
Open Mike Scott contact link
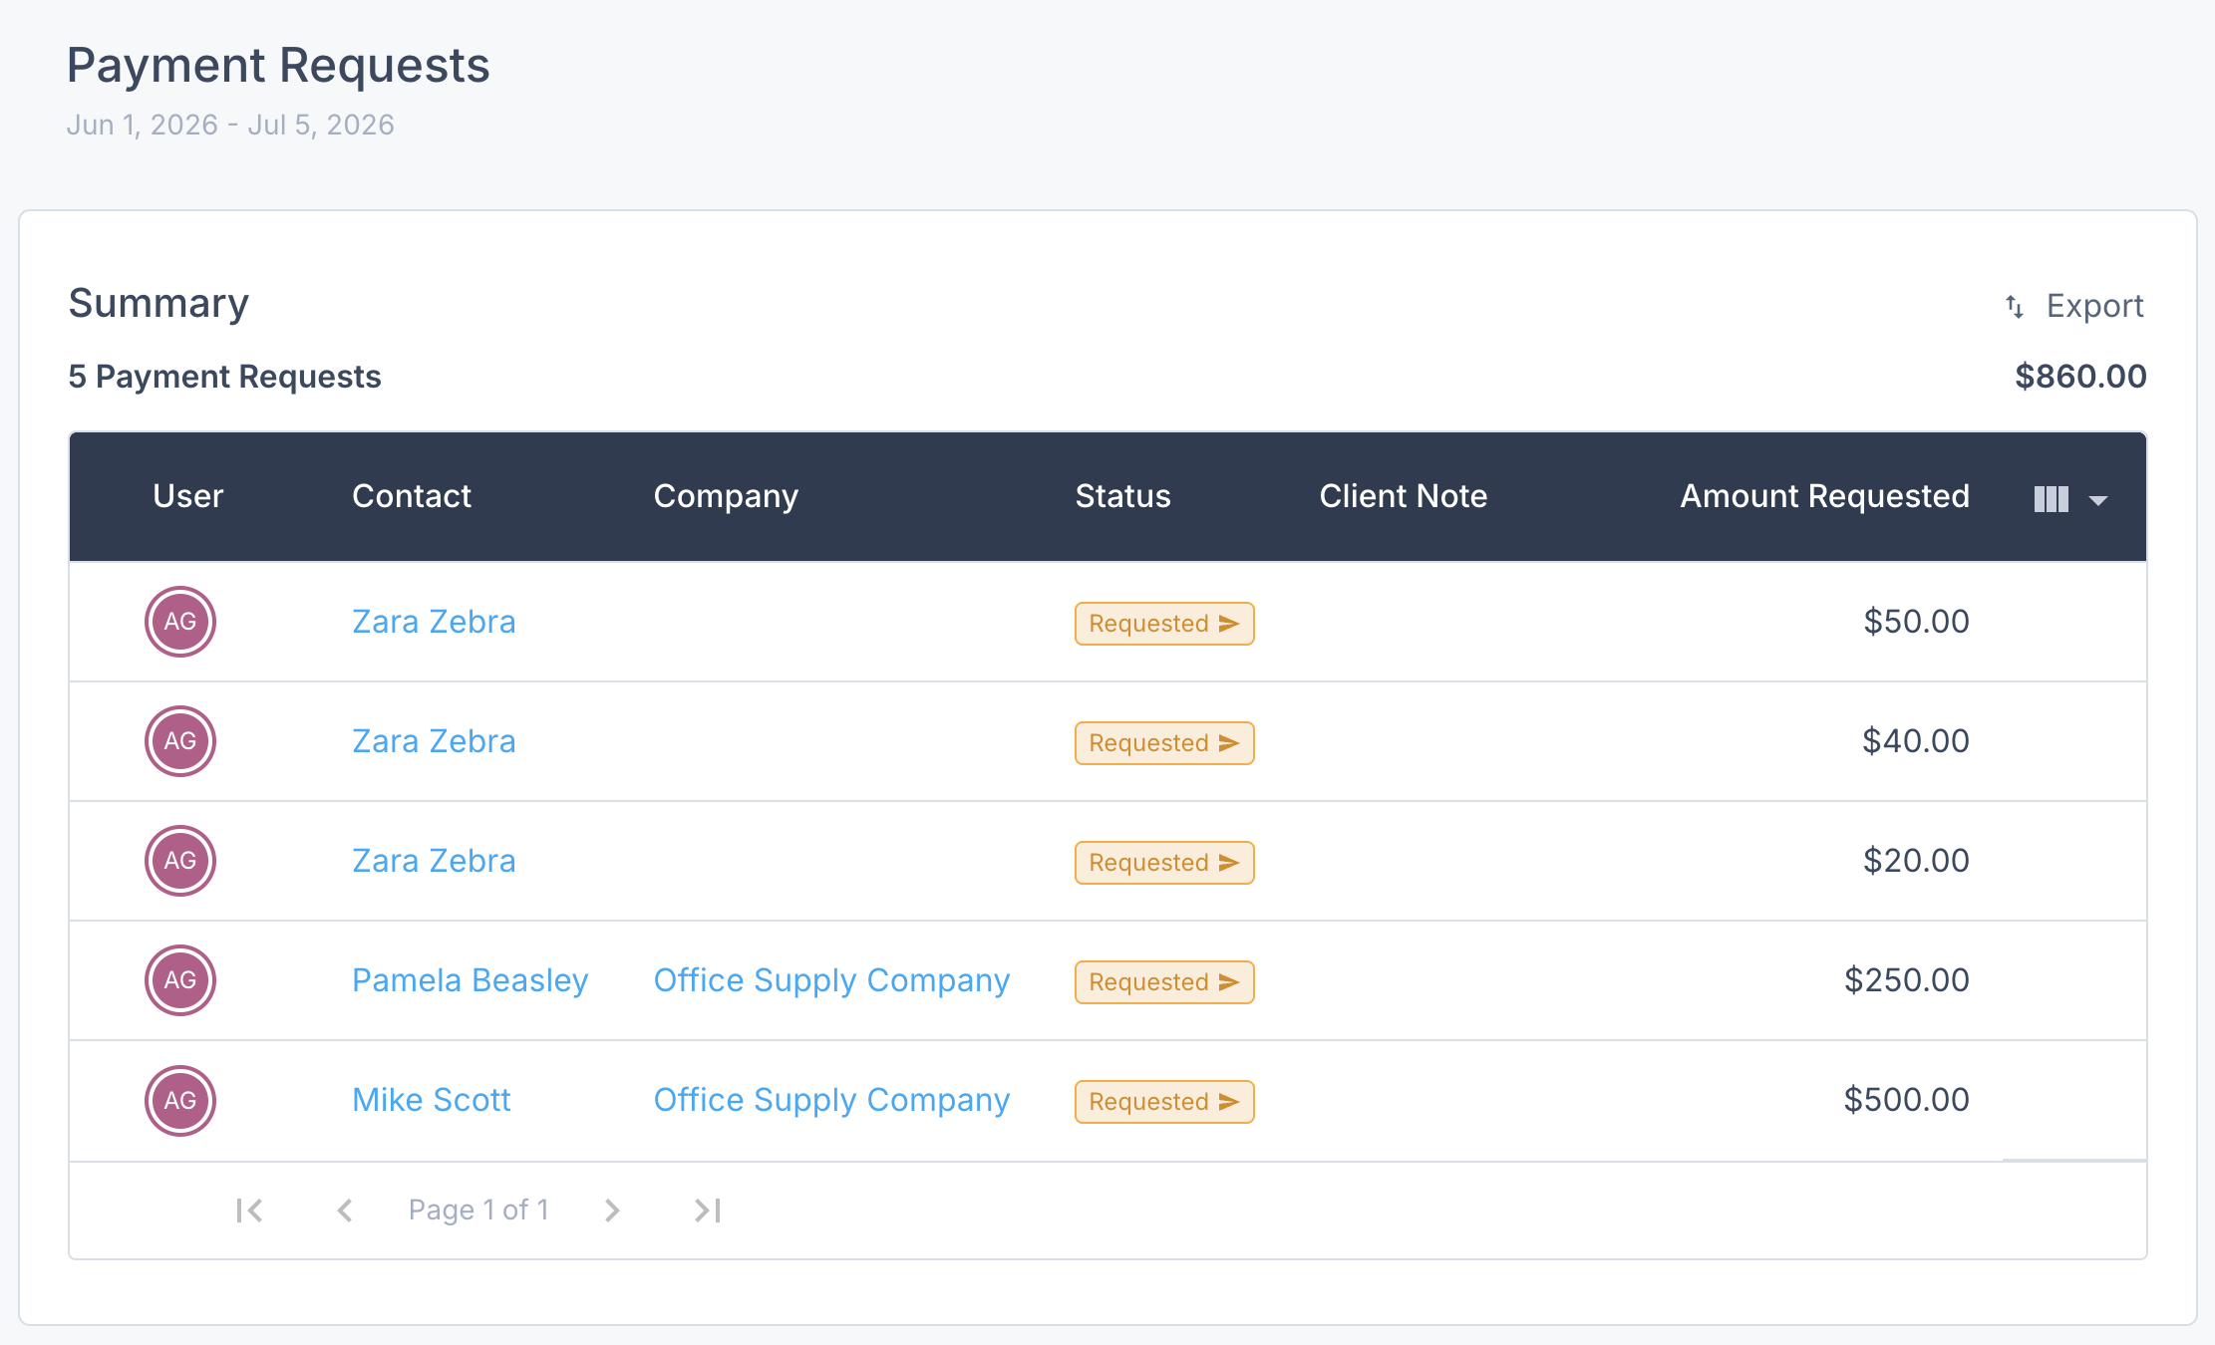(432, 1100)
